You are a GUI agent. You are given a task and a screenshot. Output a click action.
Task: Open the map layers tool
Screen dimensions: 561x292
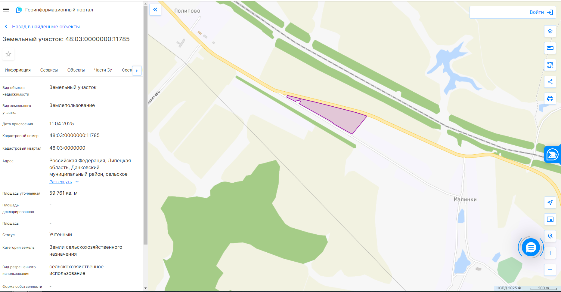(550, 31)
